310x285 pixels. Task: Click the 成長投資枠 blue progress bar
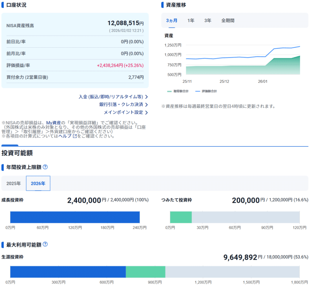[75, 217]
